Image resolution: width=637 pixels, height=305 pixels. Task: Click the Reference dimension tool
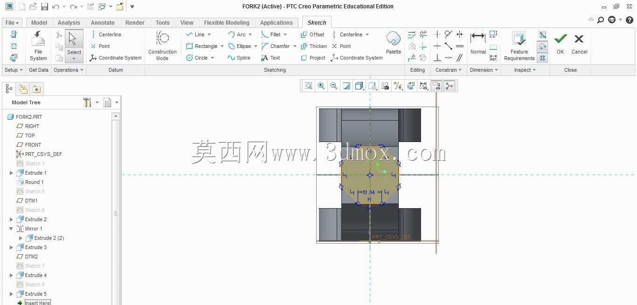(493, 58)
